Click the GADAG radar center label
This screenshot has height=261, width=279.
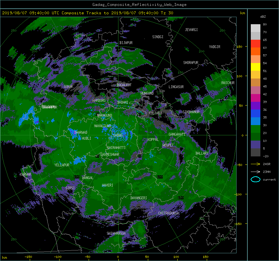coord(118,135)
